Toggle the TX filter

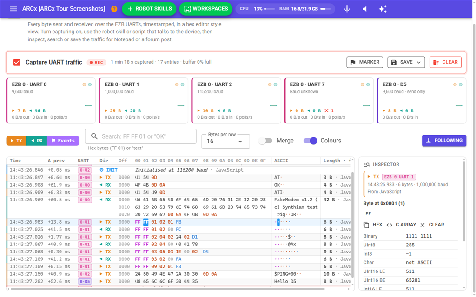(x=16, y=141)
